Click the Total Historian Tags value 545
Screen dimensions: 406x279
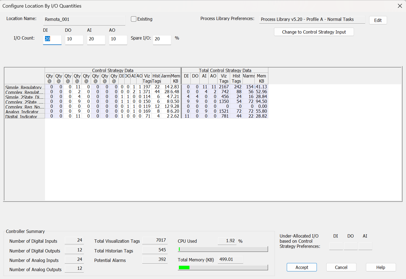click(x=155, y=250)
